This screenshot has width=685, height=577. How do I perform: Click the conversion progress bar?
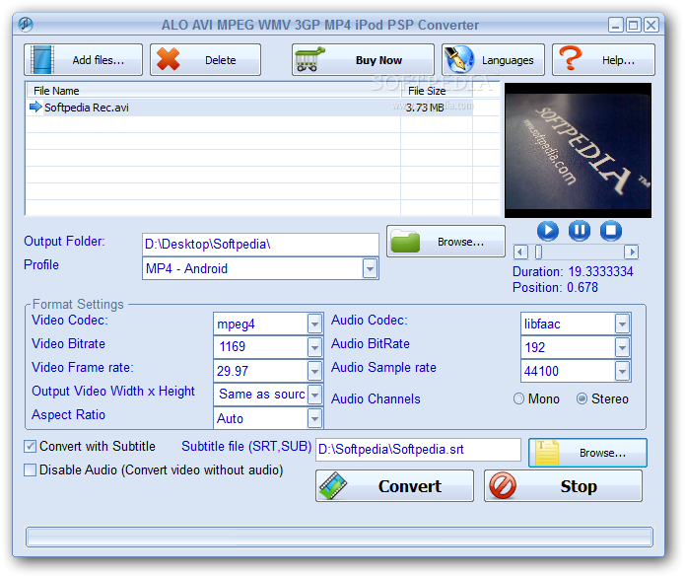click(x=339, y=538)
